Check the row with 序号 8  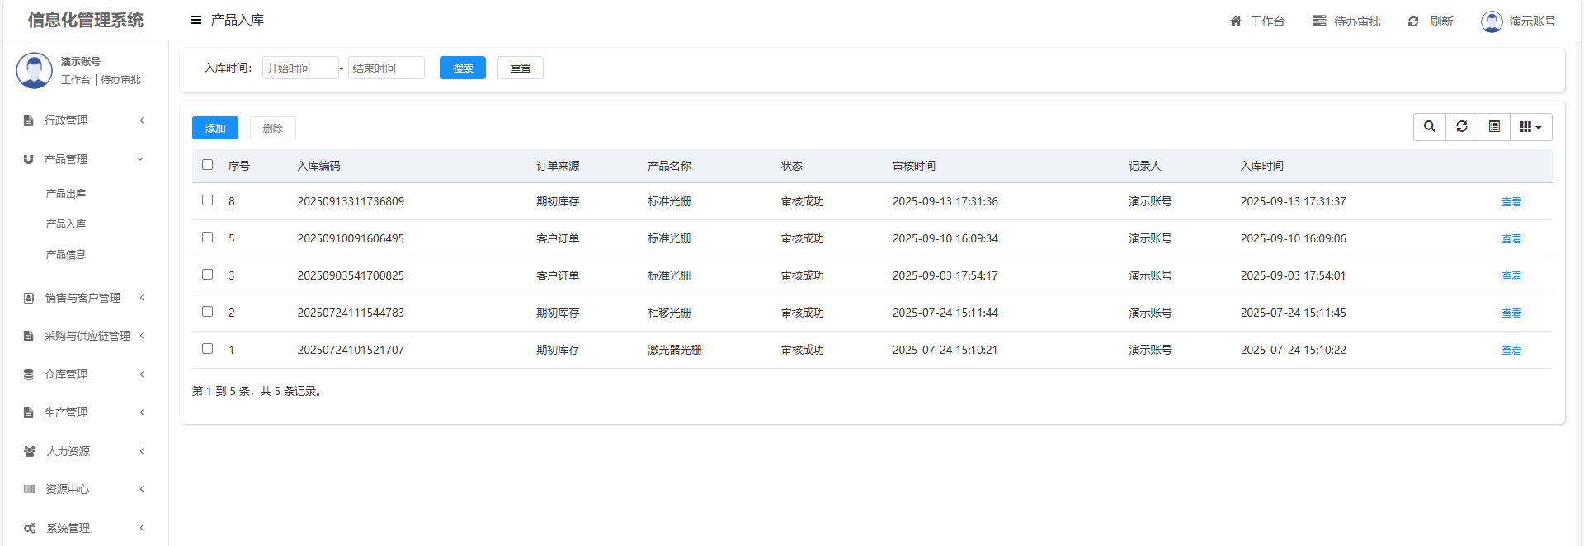[x=207, y=200]
